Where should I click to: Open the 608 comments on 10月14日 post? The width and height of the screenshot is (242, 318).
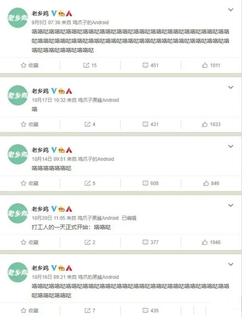pyautogui.click(x=150, y=183)
